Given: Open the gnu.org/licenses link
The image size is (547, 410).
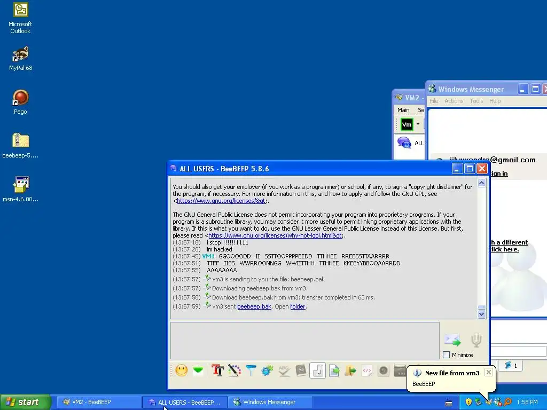Looking at the screenshot, I should click(221, 201).
